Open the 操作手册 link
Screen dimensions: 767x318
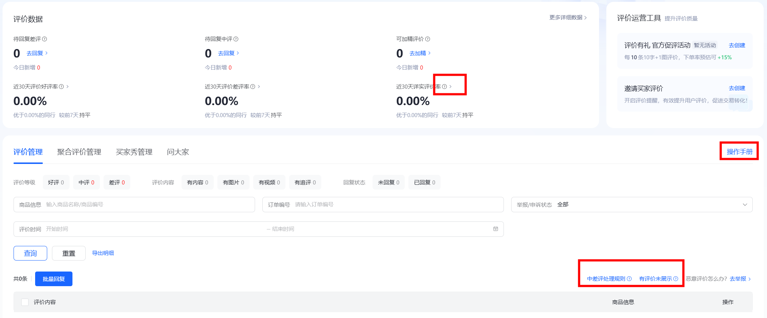[x=739, y=151]
